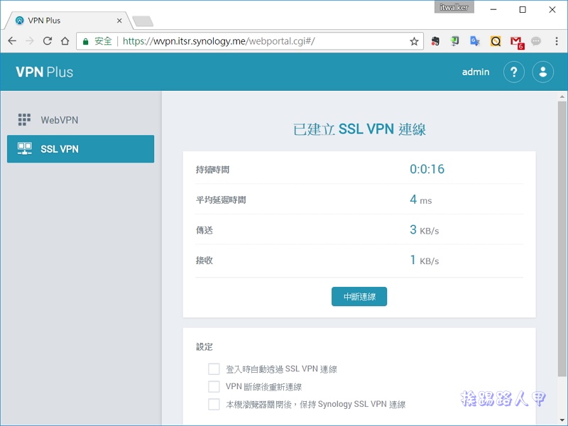Viewport: 568px width, 426px height.
Task: Open the Gmail checker extension
Action: click(517, 43)
